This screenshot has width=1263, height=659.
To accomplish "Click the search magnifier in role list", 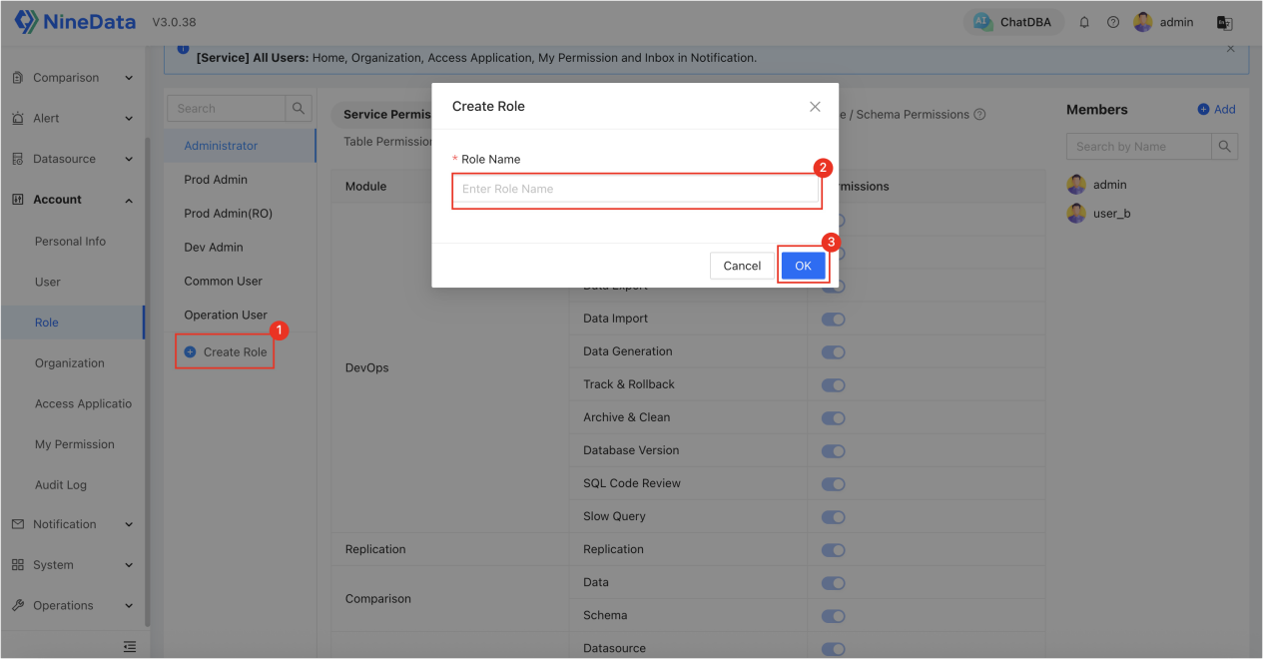I will click(x=298, y=108).
